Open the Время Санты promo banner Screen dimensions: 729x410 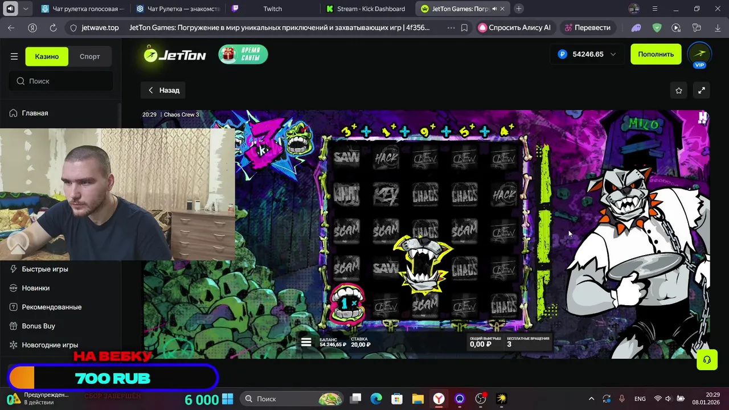243,54
